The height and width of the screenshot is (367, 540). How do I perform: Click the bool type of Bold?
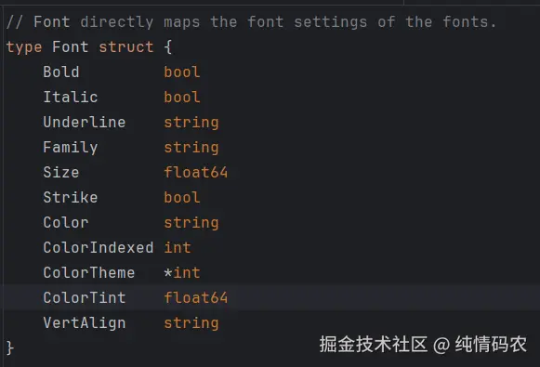[x=182, y=72]
